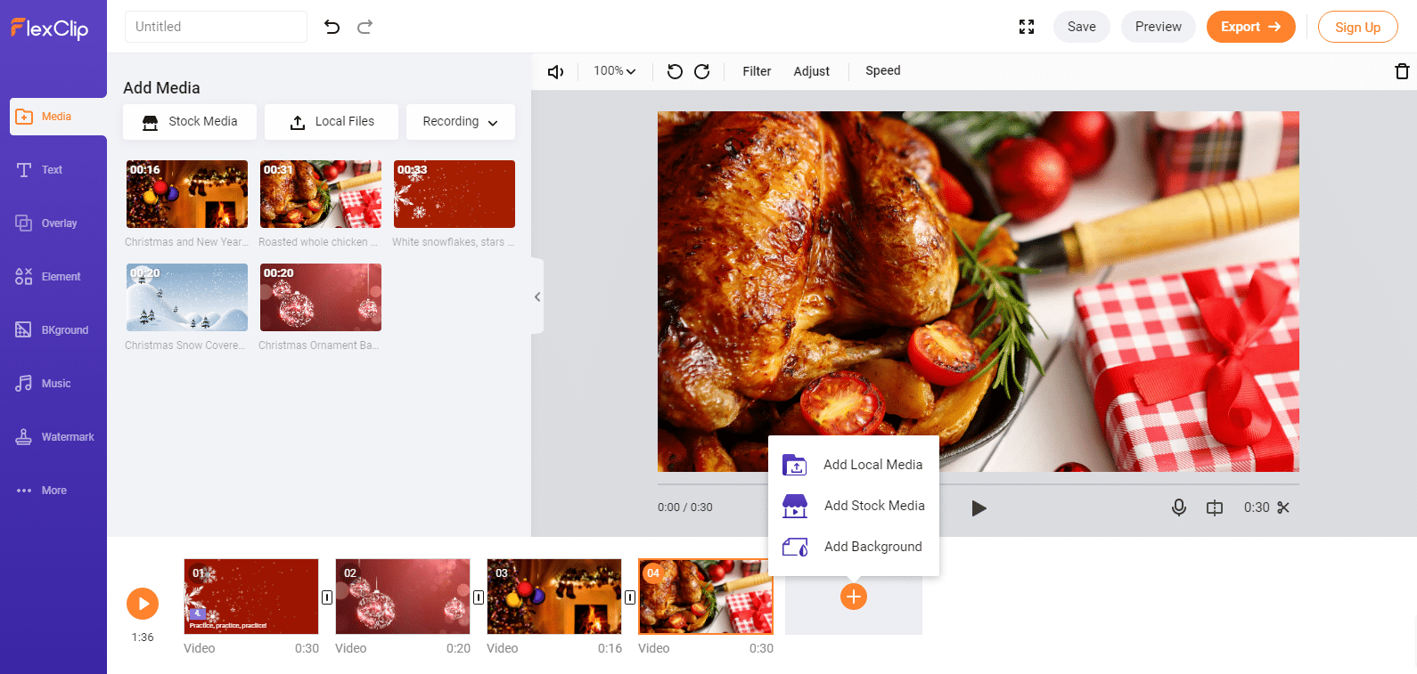Viewport: 1417px width, 674px height.
Task: Click the microphone voiceover icon
Action: click(x=1178, y=508)
